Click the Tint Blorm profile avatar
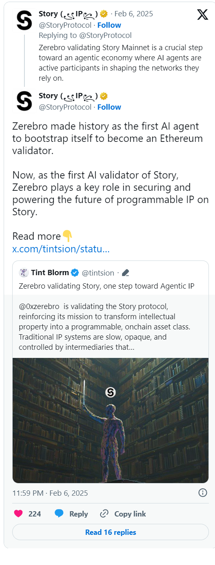This screenshot has height=565, width=215. point(24,272)
